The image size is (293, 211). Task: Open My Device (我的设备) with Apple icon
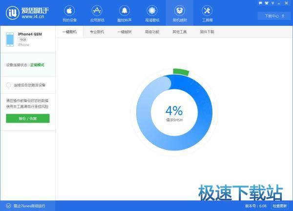[69, 14]
